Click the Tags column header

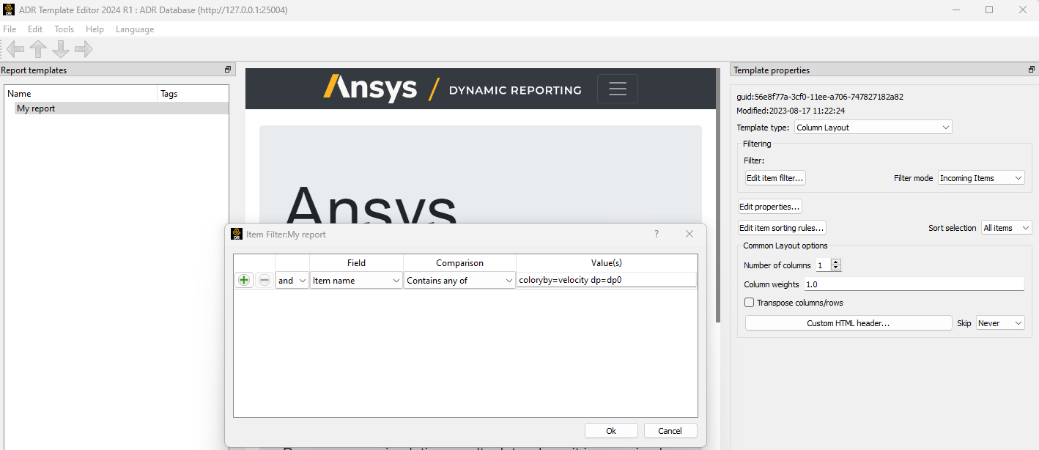(193, 94)
